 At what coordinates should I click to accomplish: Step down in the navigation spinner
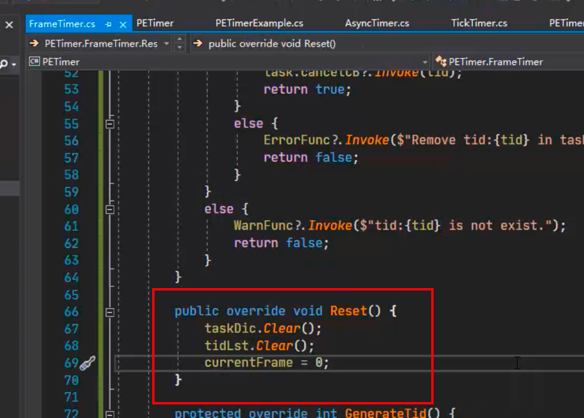click(x=179, y=47)
